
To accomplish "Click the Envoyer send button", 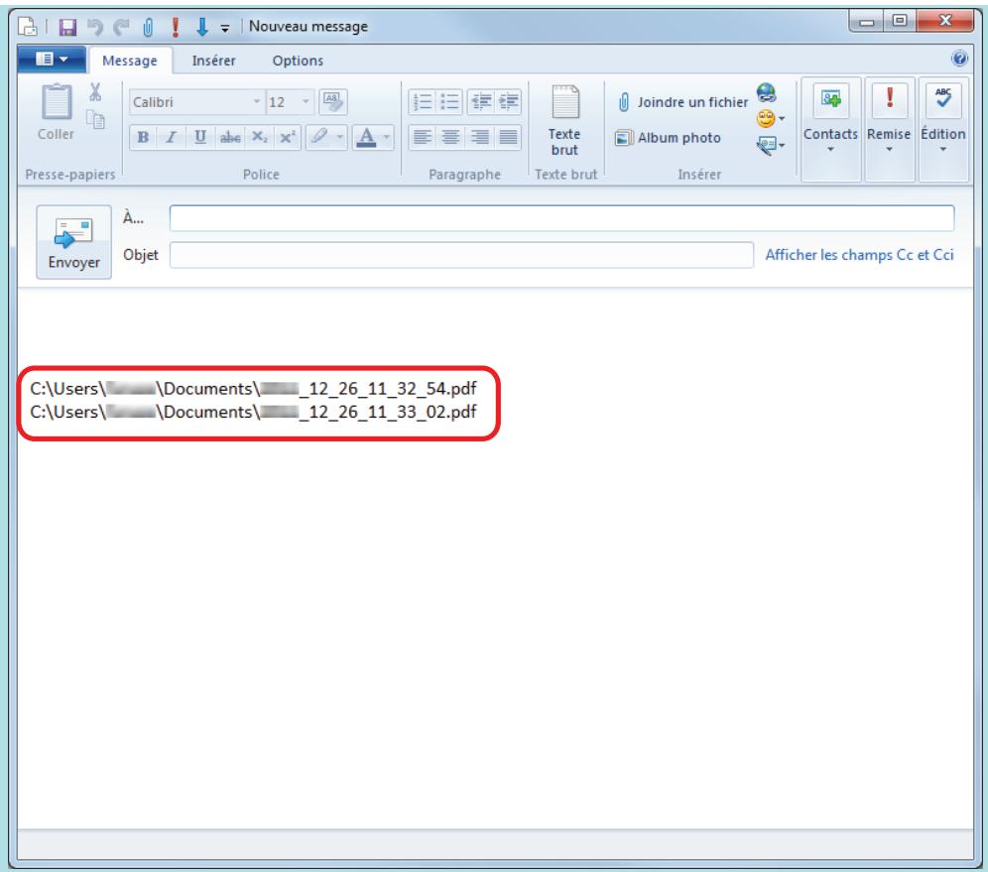I will pyautogui.click(x=73, y=242).
